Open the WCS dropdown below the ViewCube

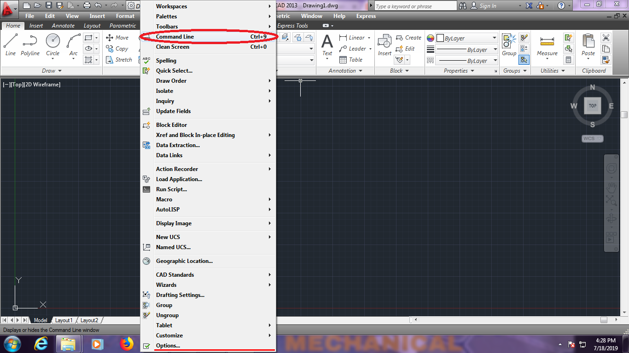(x=592, y=138)
